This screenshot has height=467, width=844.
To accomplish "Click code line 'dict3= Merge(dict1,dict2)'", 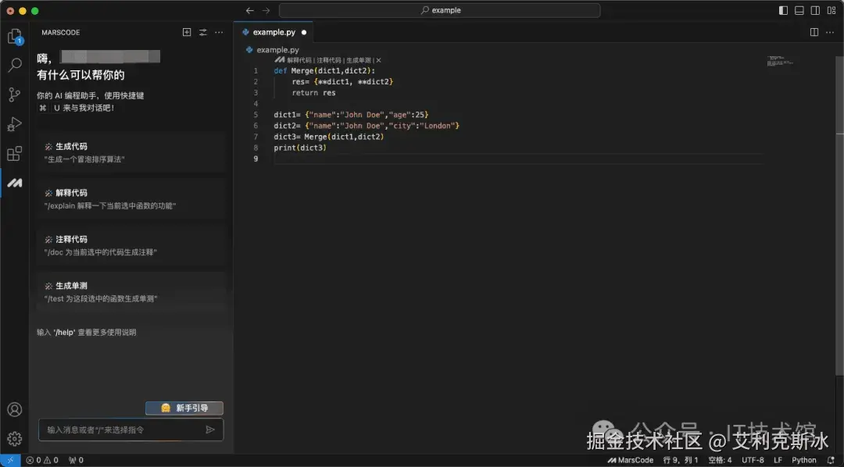I will [x=329, y=137].
